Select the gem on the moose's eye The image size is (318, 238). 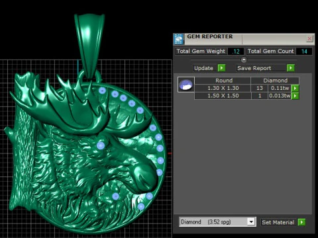tap(101, 145)
